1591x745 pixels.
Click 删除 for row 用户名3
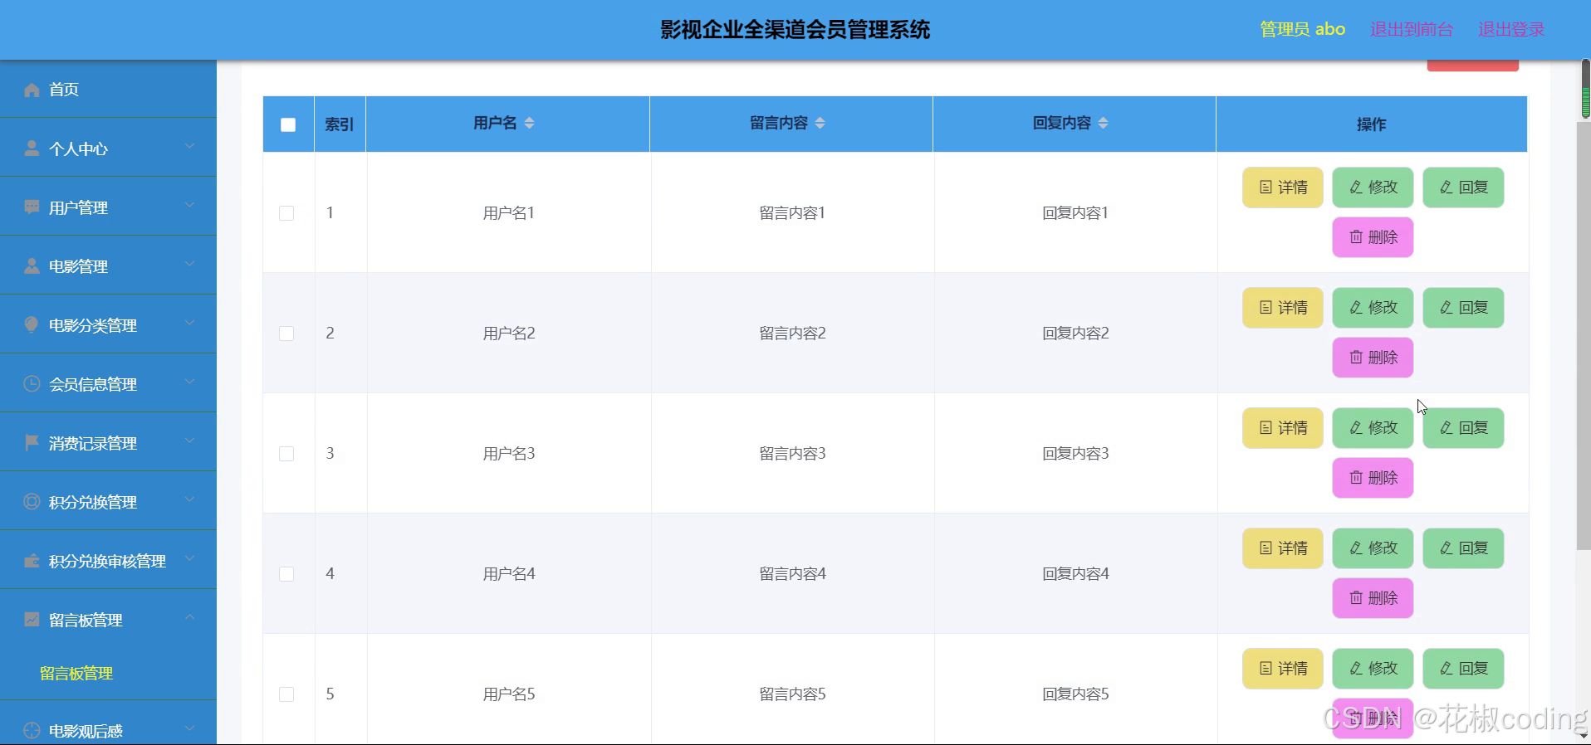1373,478
